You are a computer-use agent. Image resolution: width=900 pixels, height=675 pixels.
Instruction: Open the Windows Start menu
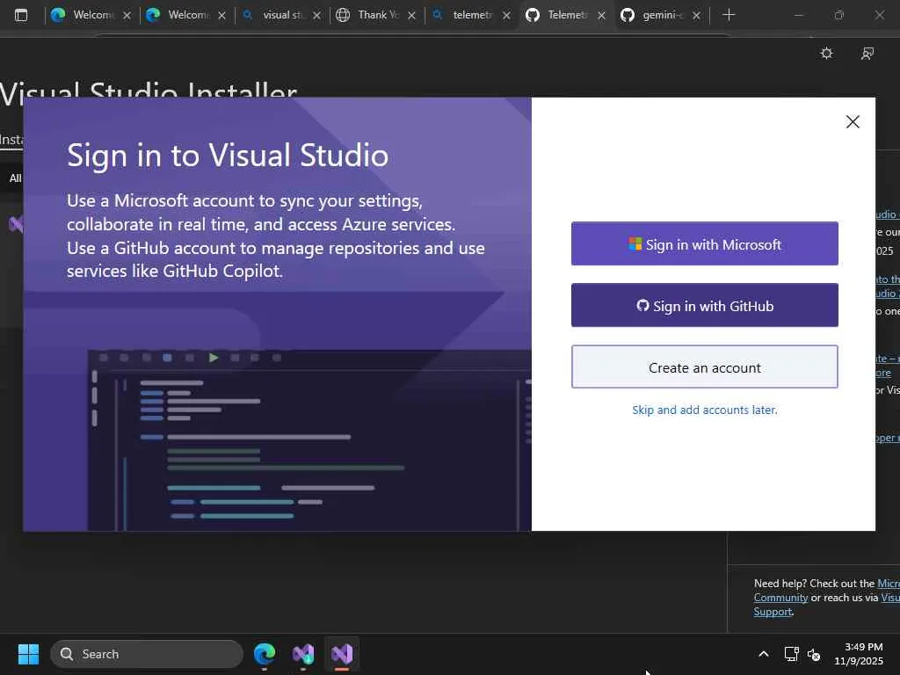(x=28, y=654)
